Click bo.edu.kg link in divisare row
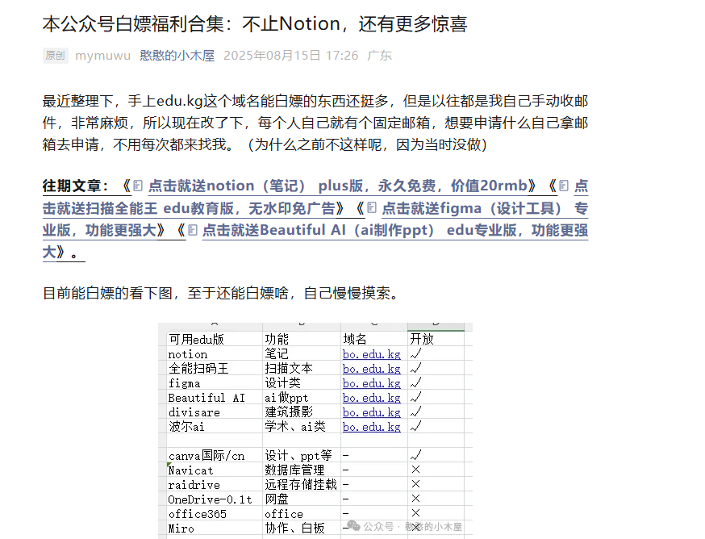The width and height of the screenshot is (705, 539). coord(371,412)
